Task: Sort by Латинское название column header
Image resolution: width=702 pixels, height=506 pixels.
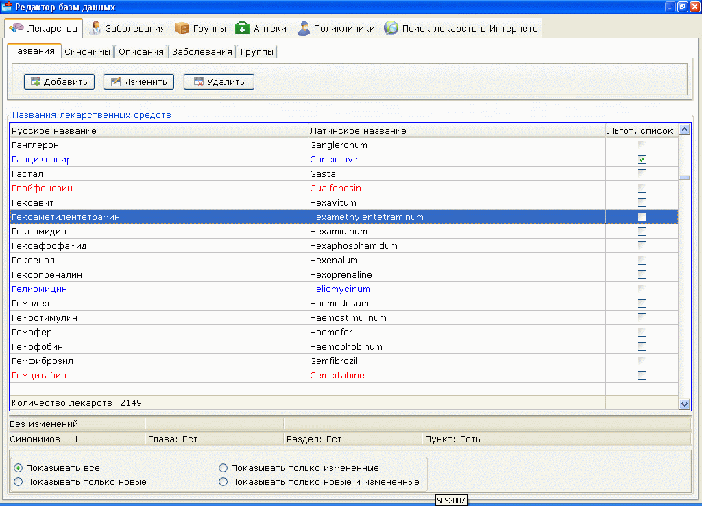Action: pos(457,130)
